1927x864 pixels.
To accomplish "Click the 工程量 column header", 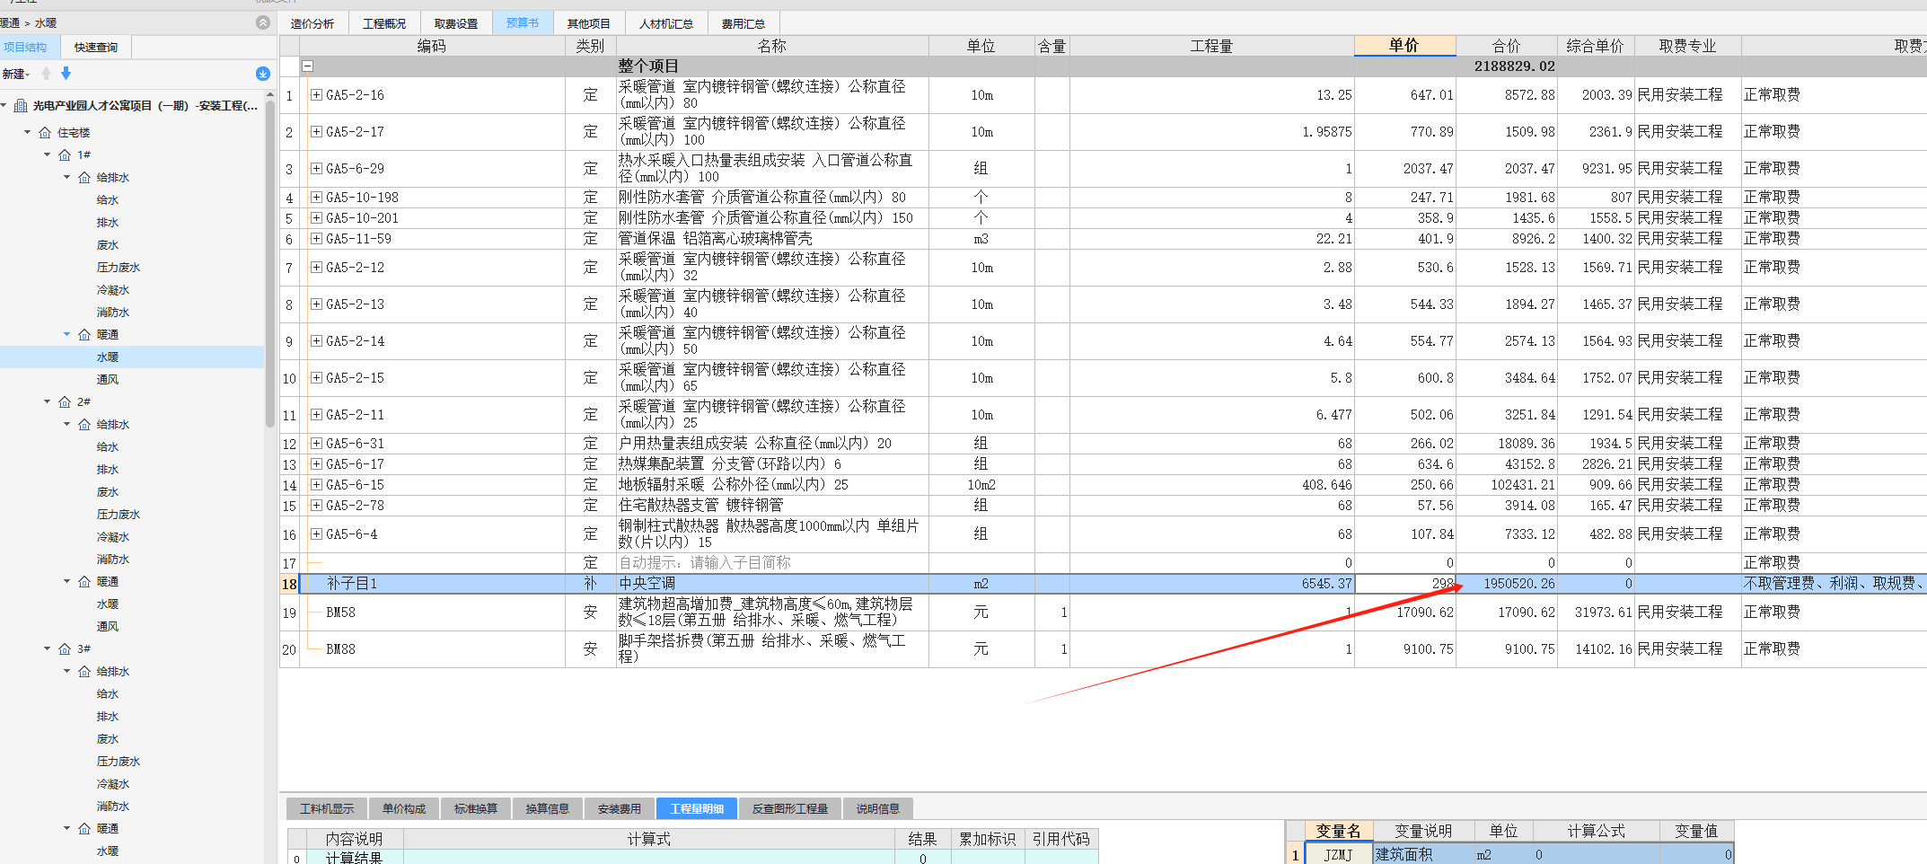I will coord(1211,46).
